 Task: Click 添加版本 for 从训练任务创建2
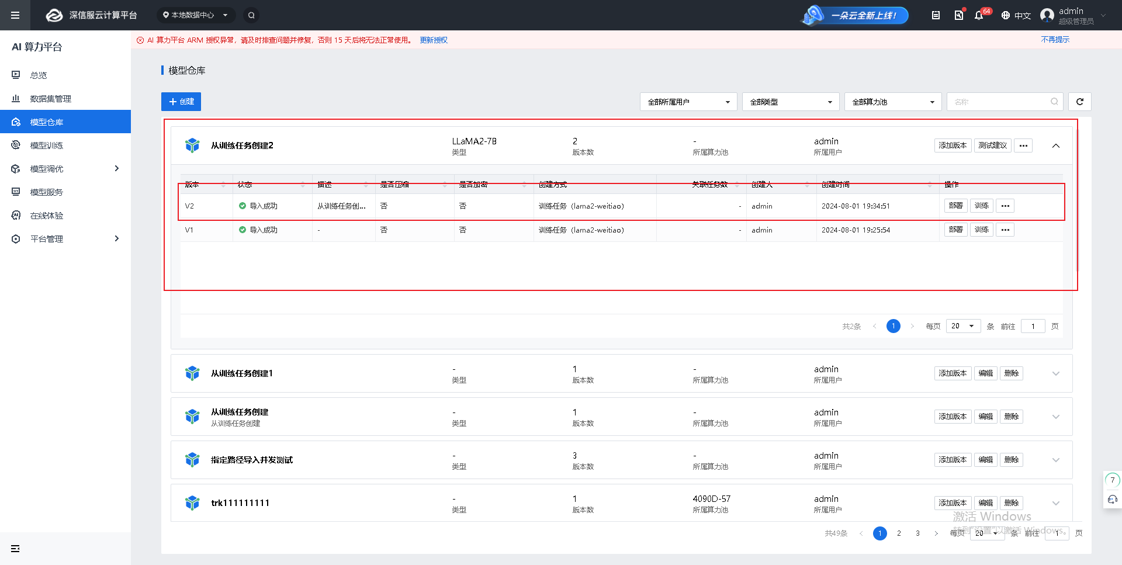coord(953,145)
